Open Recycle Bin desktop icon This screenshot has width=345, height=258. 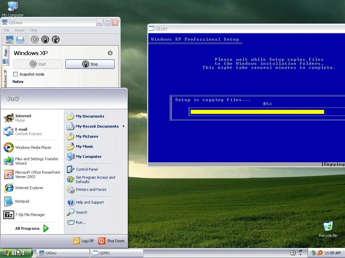(328, 229)
